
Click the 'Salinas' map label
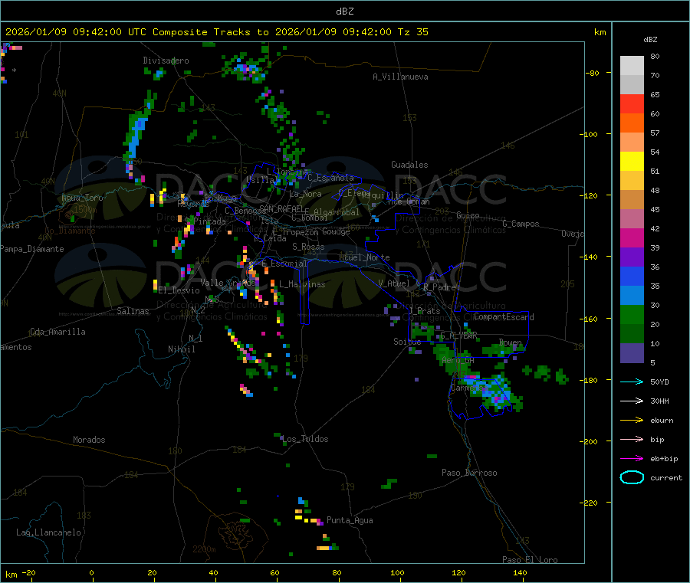click(133, 311)
